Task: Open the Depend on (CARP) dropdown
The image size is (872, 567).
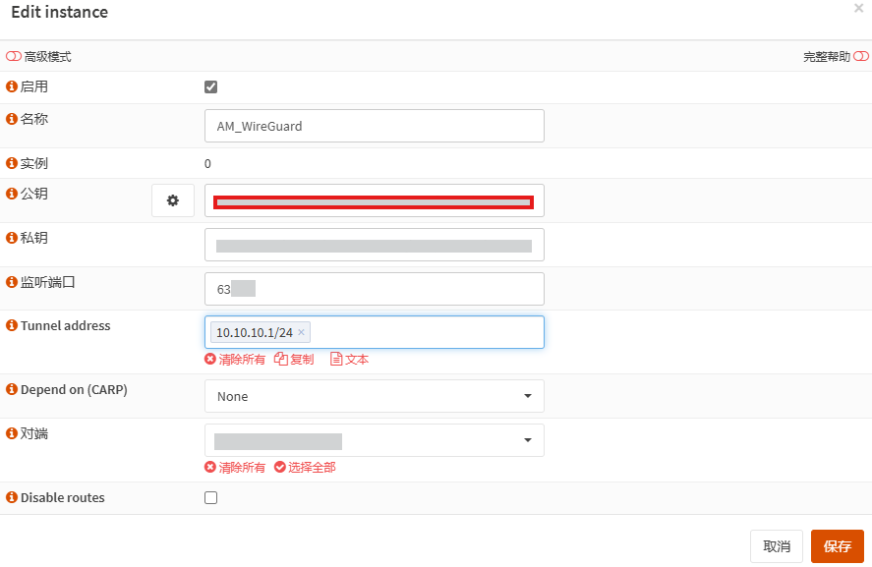Action: pyautogui.click(x=374, y=396)
